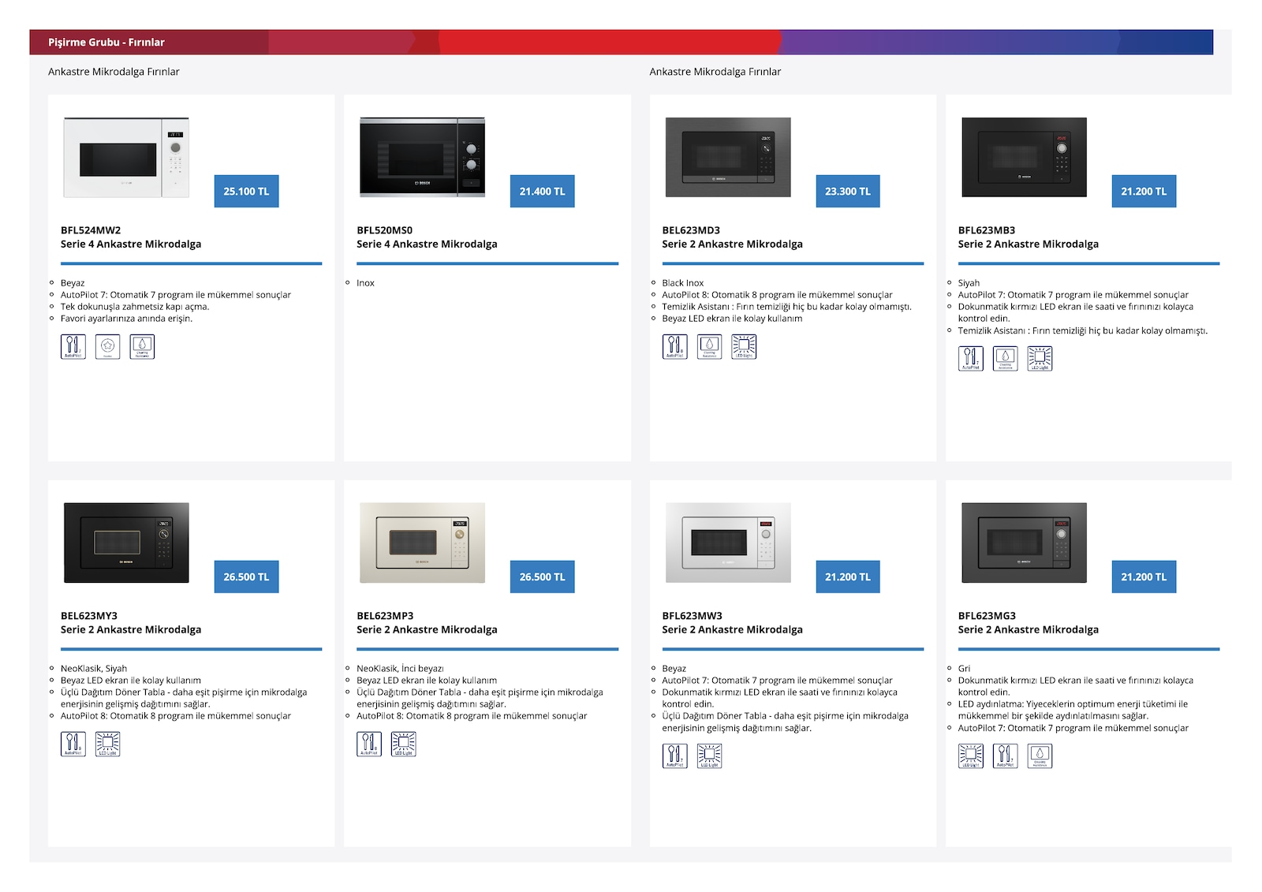Viewport: 1262px width, 892px height.
Task: Click the 21.400 TL price badge
Action: [x=543, y=192]
